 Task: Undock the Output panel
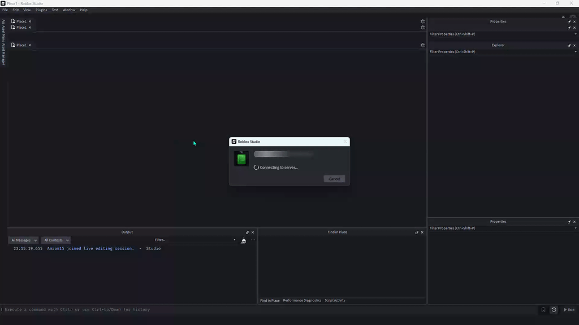tap(248, 232)
